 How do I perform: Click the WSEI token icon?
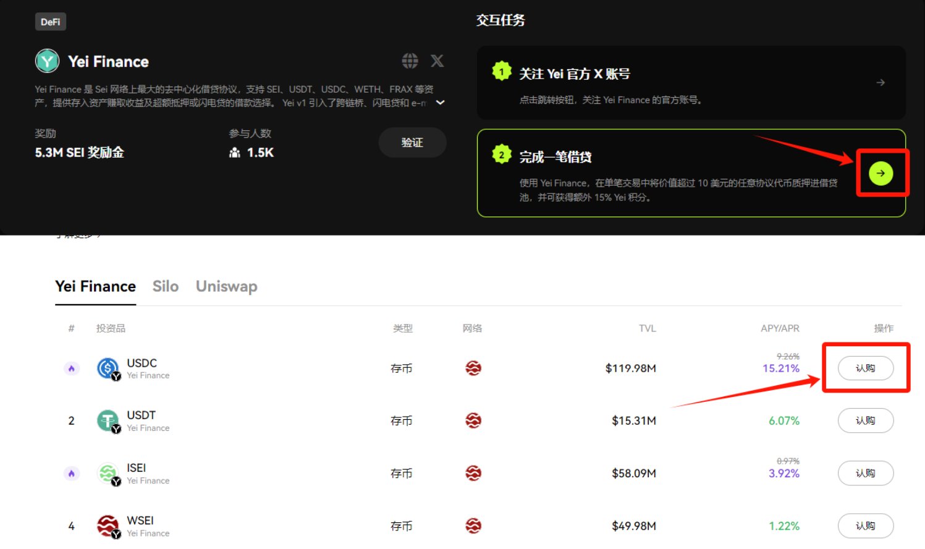coord(108,526)
